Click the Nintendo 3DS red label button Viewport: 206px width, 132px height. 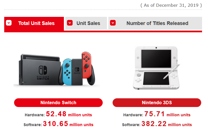click(157, 103)
